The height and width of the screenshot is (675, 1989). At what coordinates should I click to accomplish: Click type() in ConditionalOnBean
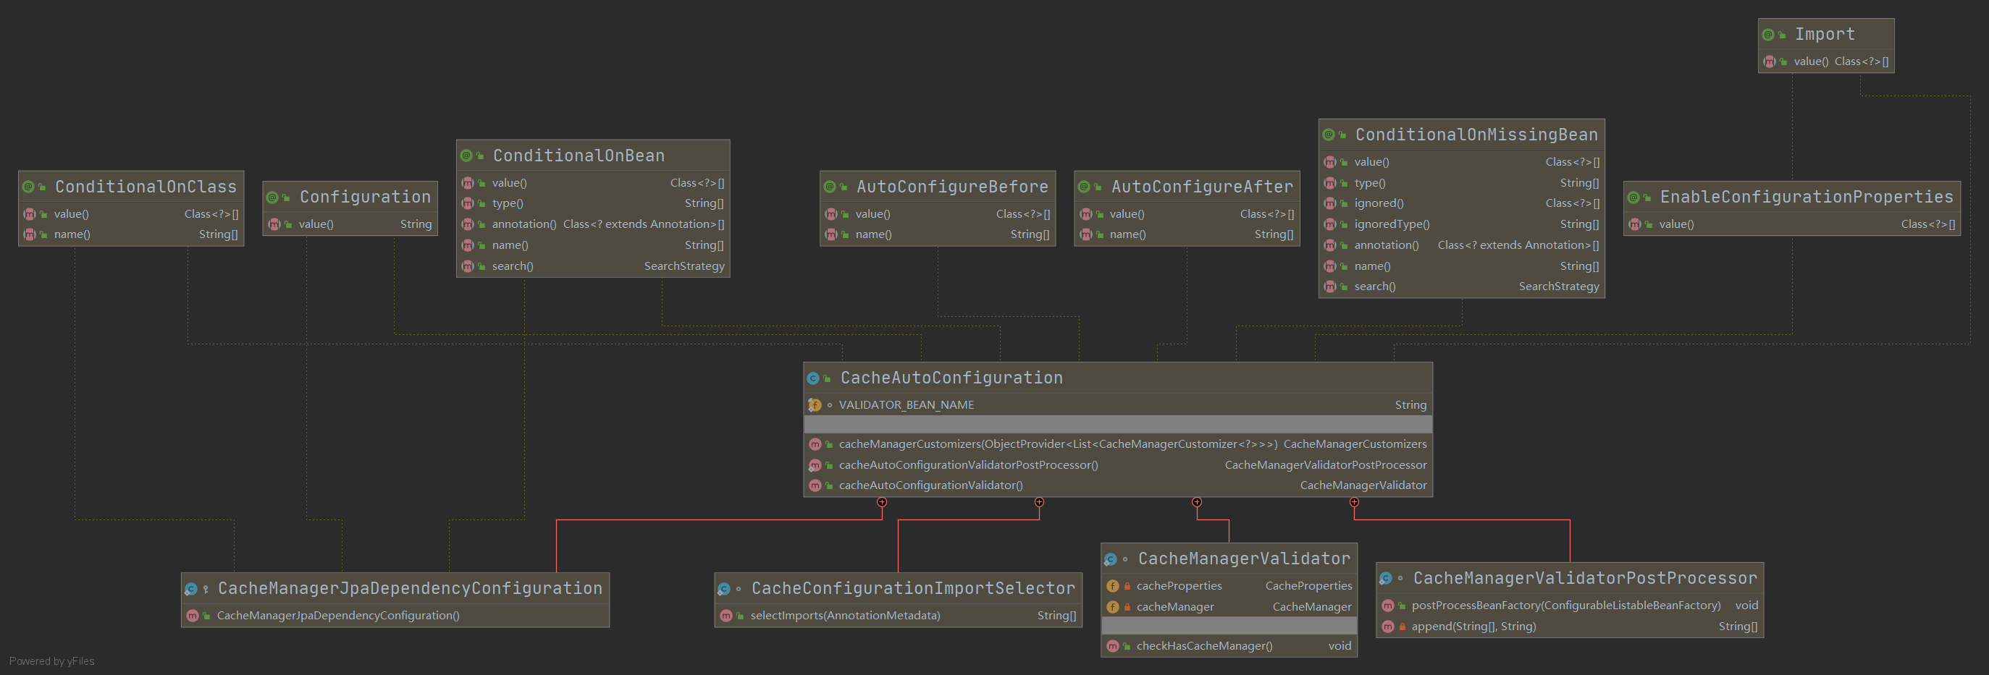(508, 203)
